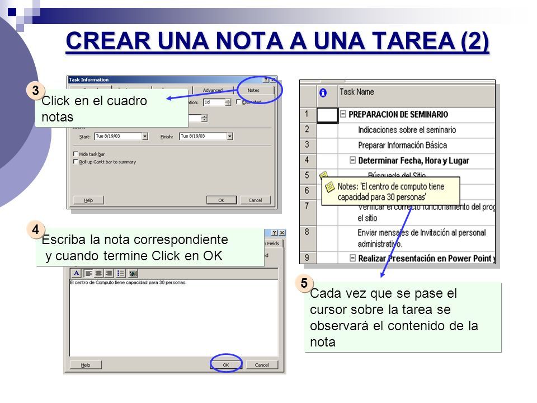Screen dimensions: 537x403
Task: Click Help in the Task Information dialog
Action: pos(88,200)
